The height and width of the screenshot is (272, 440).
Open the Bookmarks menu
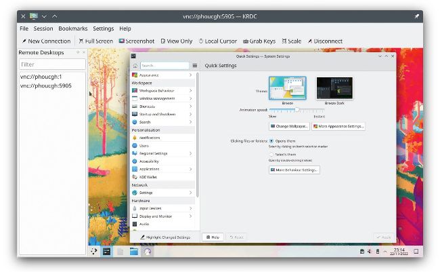pyautogui.click(x=73, y=28)
